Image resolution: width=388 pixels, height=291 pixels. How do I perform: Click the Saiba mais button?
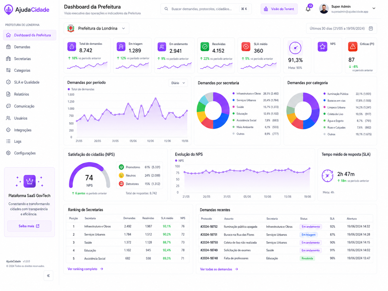tap(29, 226)
